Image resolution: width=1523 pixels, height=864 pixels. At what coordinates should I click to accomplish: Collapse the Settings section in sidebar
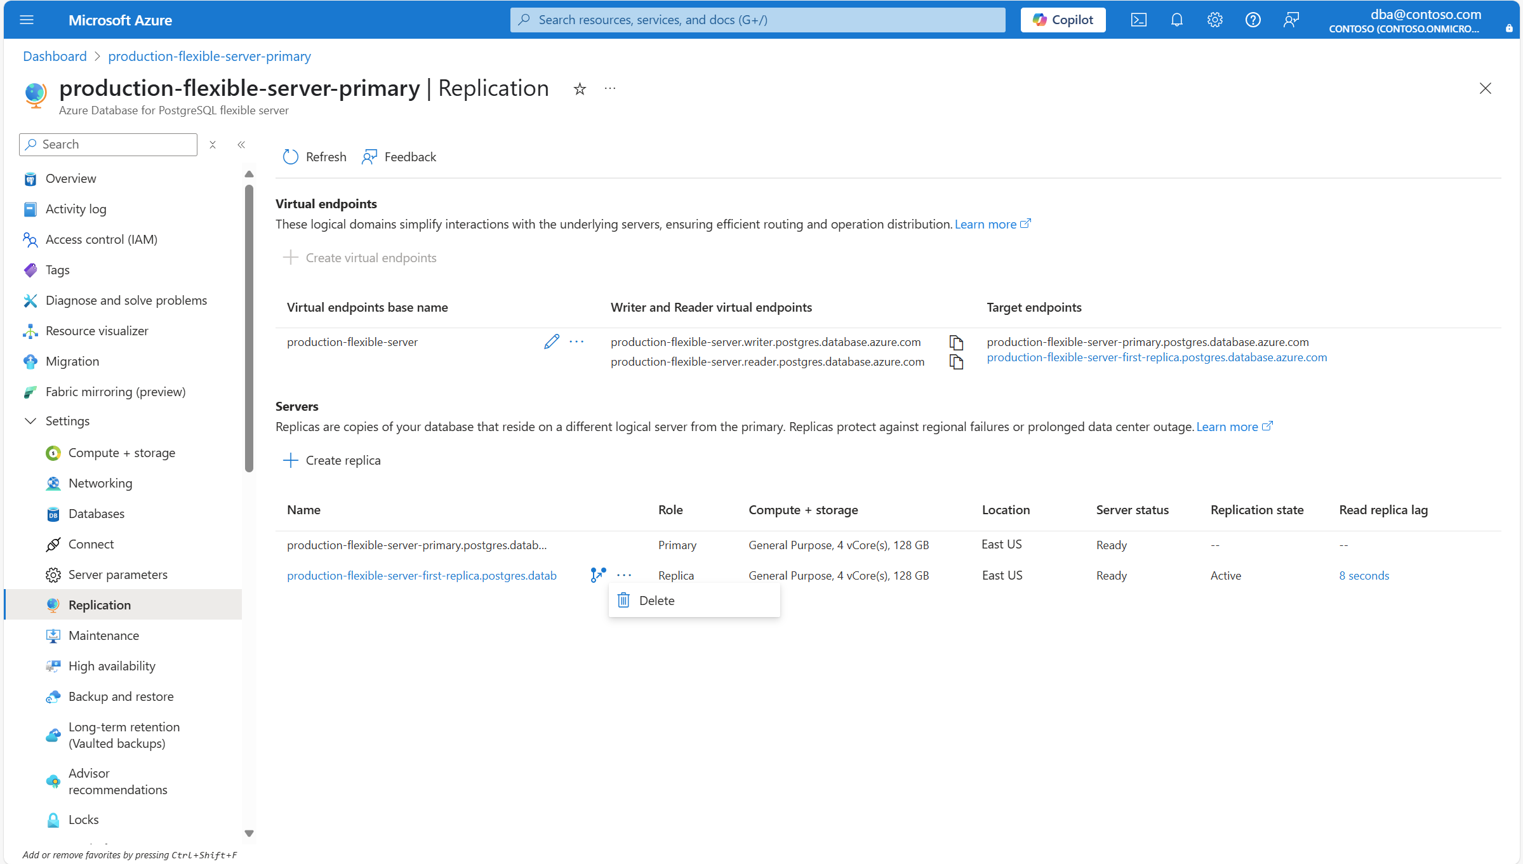[x=30, y=421]
